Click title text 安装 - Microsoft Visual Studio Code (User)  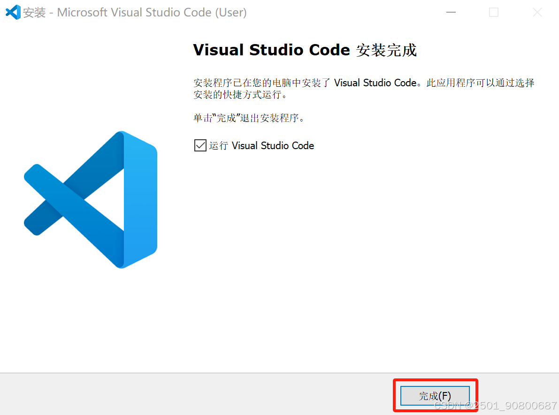(x=135, y=13)
